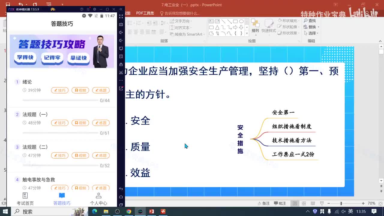Select rectangle shape in shapes gallery

(x=235, y=21)
